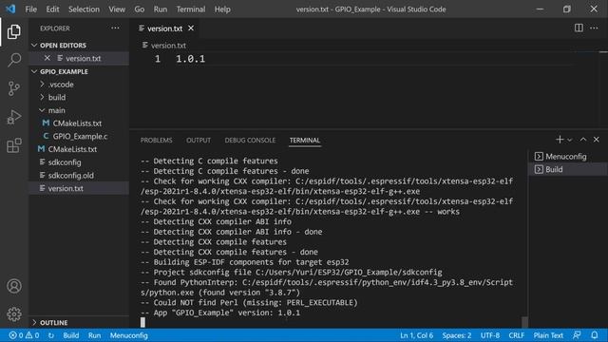Minimize the VS Code window
This screenshot has height=342, width=608.
pos(540,9)
